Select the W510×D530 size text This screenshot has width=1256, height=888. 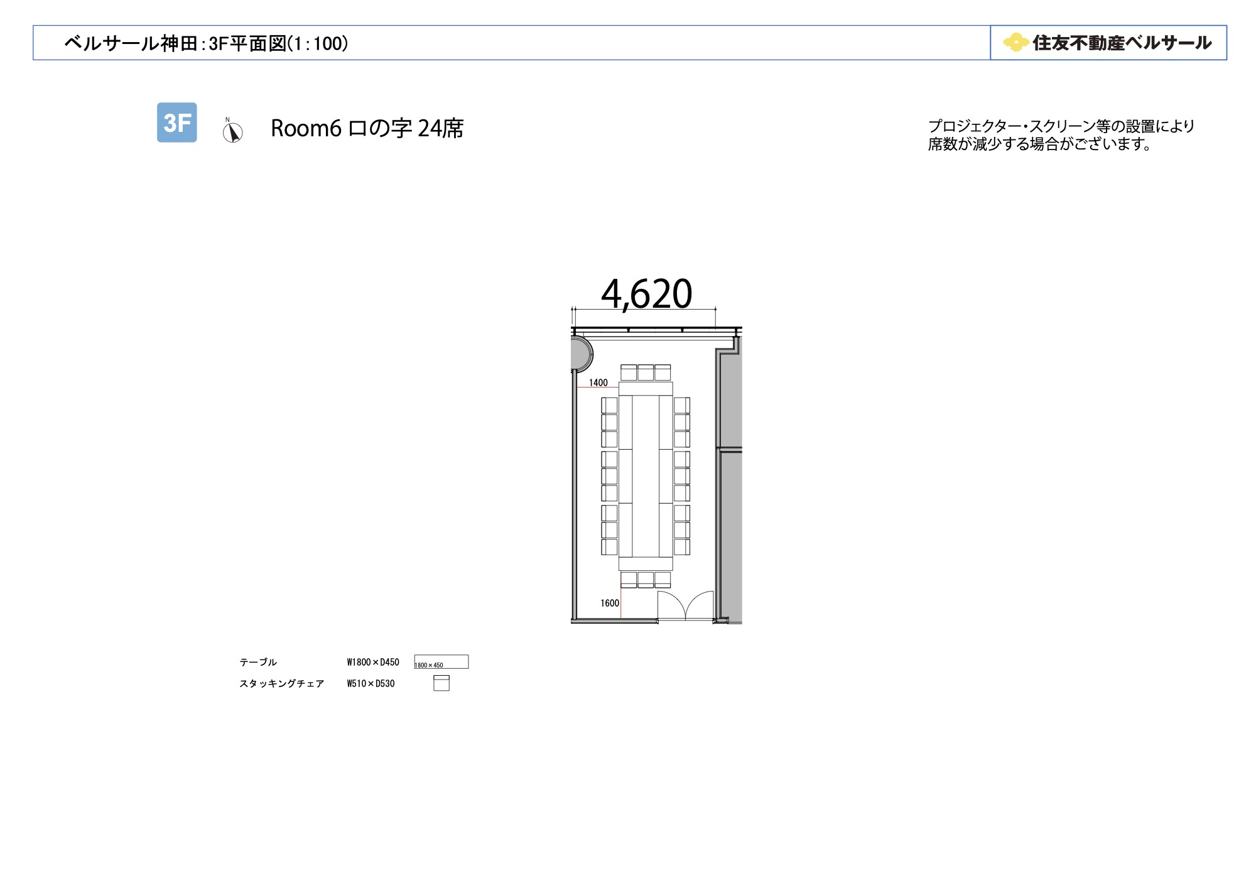pyautogui.click(x=371, y=683)
